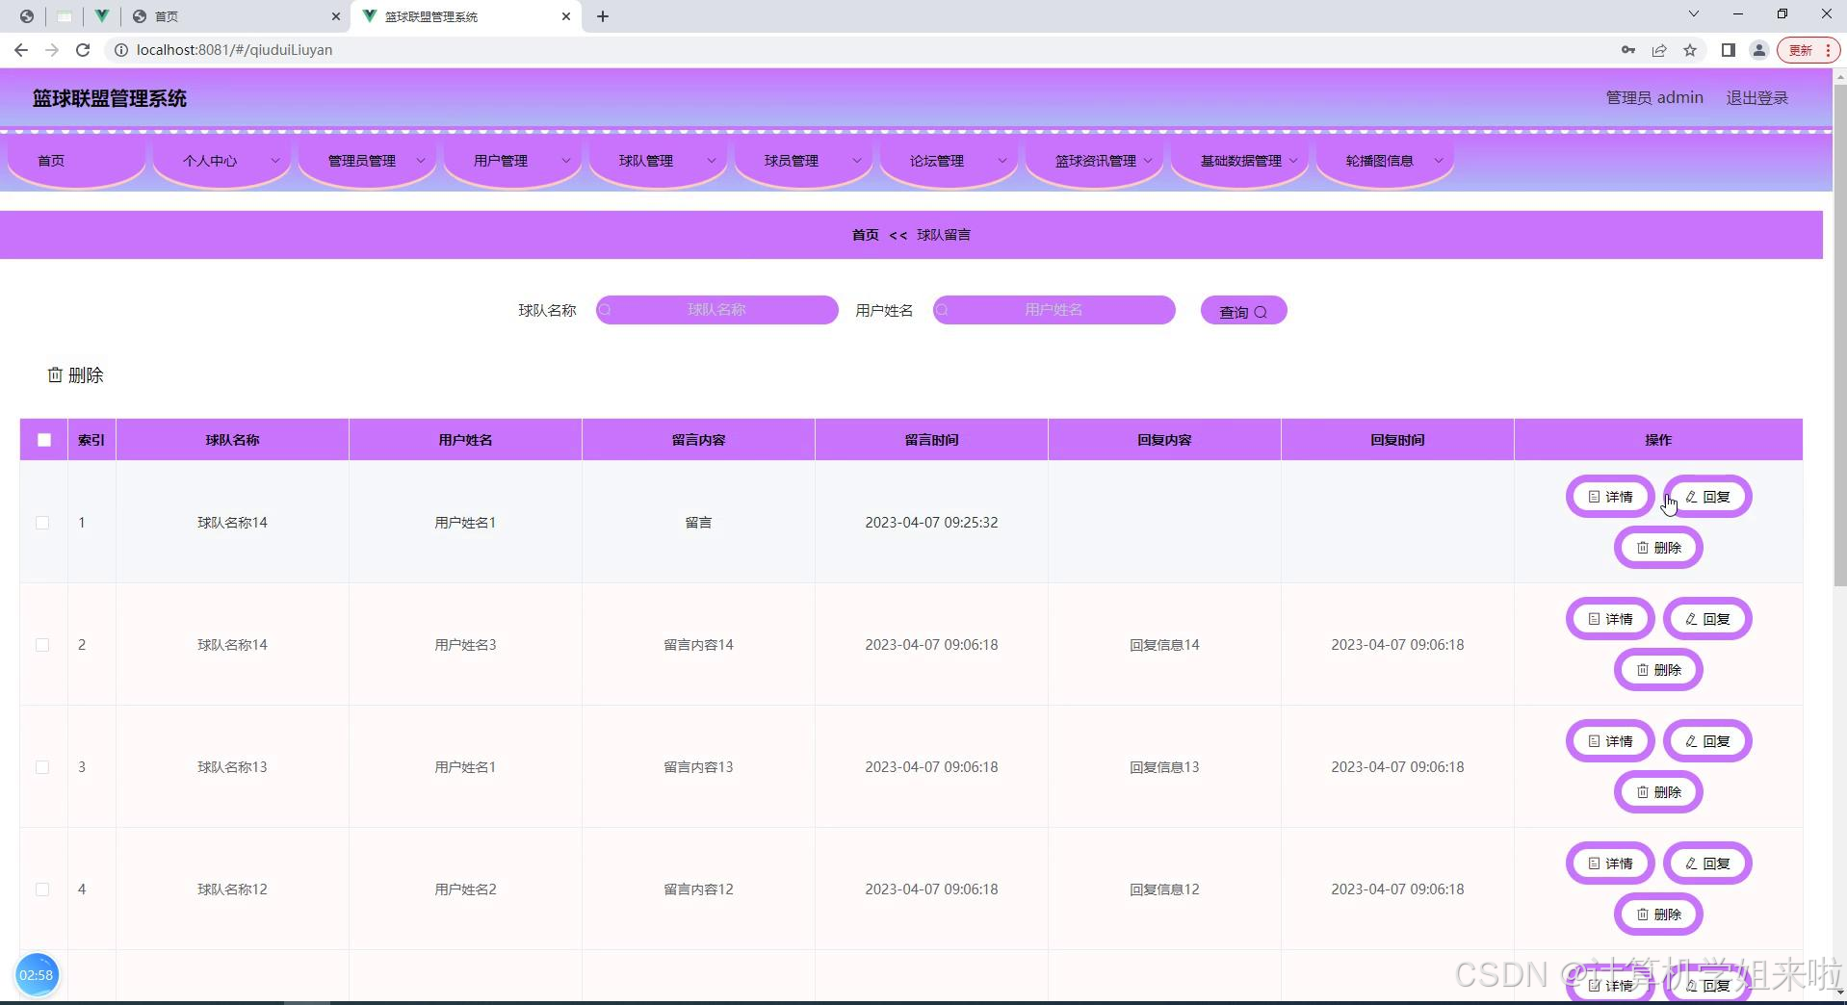Expand the 球员管理 menu
This screenshot has height=1005, width=1847.
804,161
